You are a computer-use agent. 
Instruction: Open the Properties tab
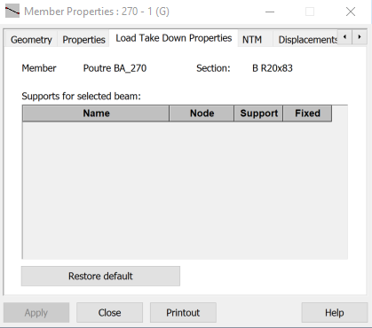[83, 39]
